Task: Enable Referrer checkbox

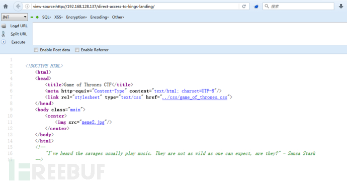Action: pos(77,50)
